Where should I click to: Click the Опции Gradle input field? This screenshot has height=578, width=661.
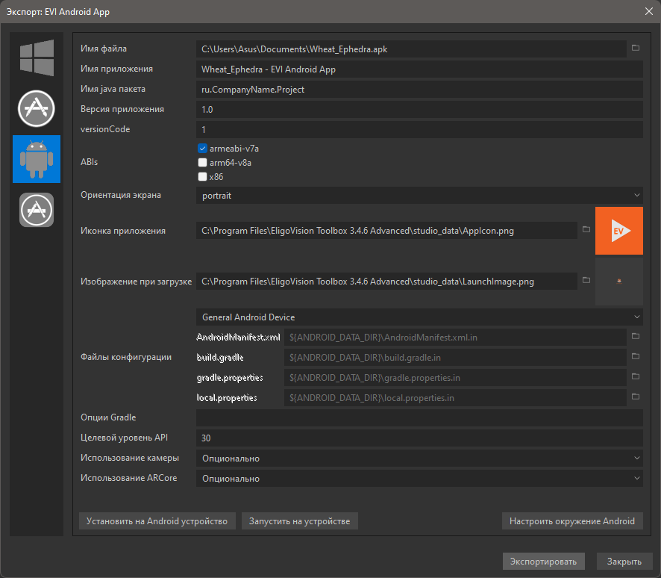(x=419, y=417)
